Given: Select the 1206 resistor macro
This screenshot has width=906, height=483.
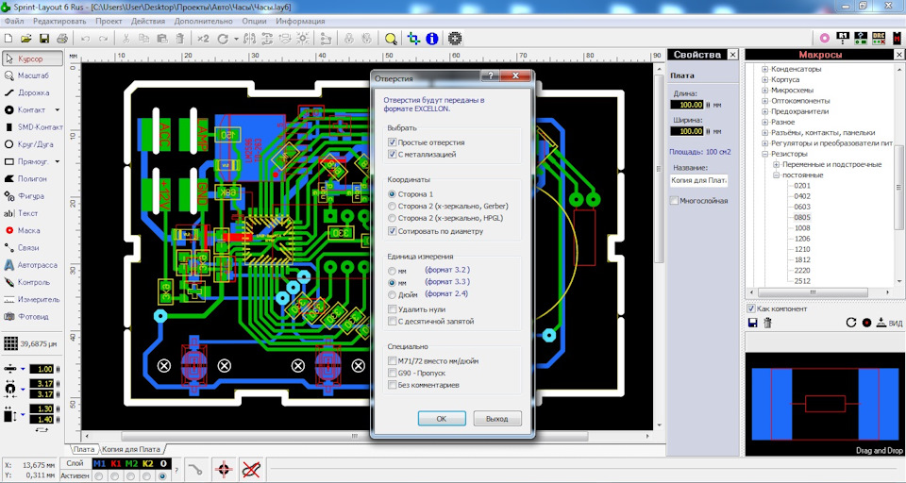Looking at the screenshot, I should (802, 239).
